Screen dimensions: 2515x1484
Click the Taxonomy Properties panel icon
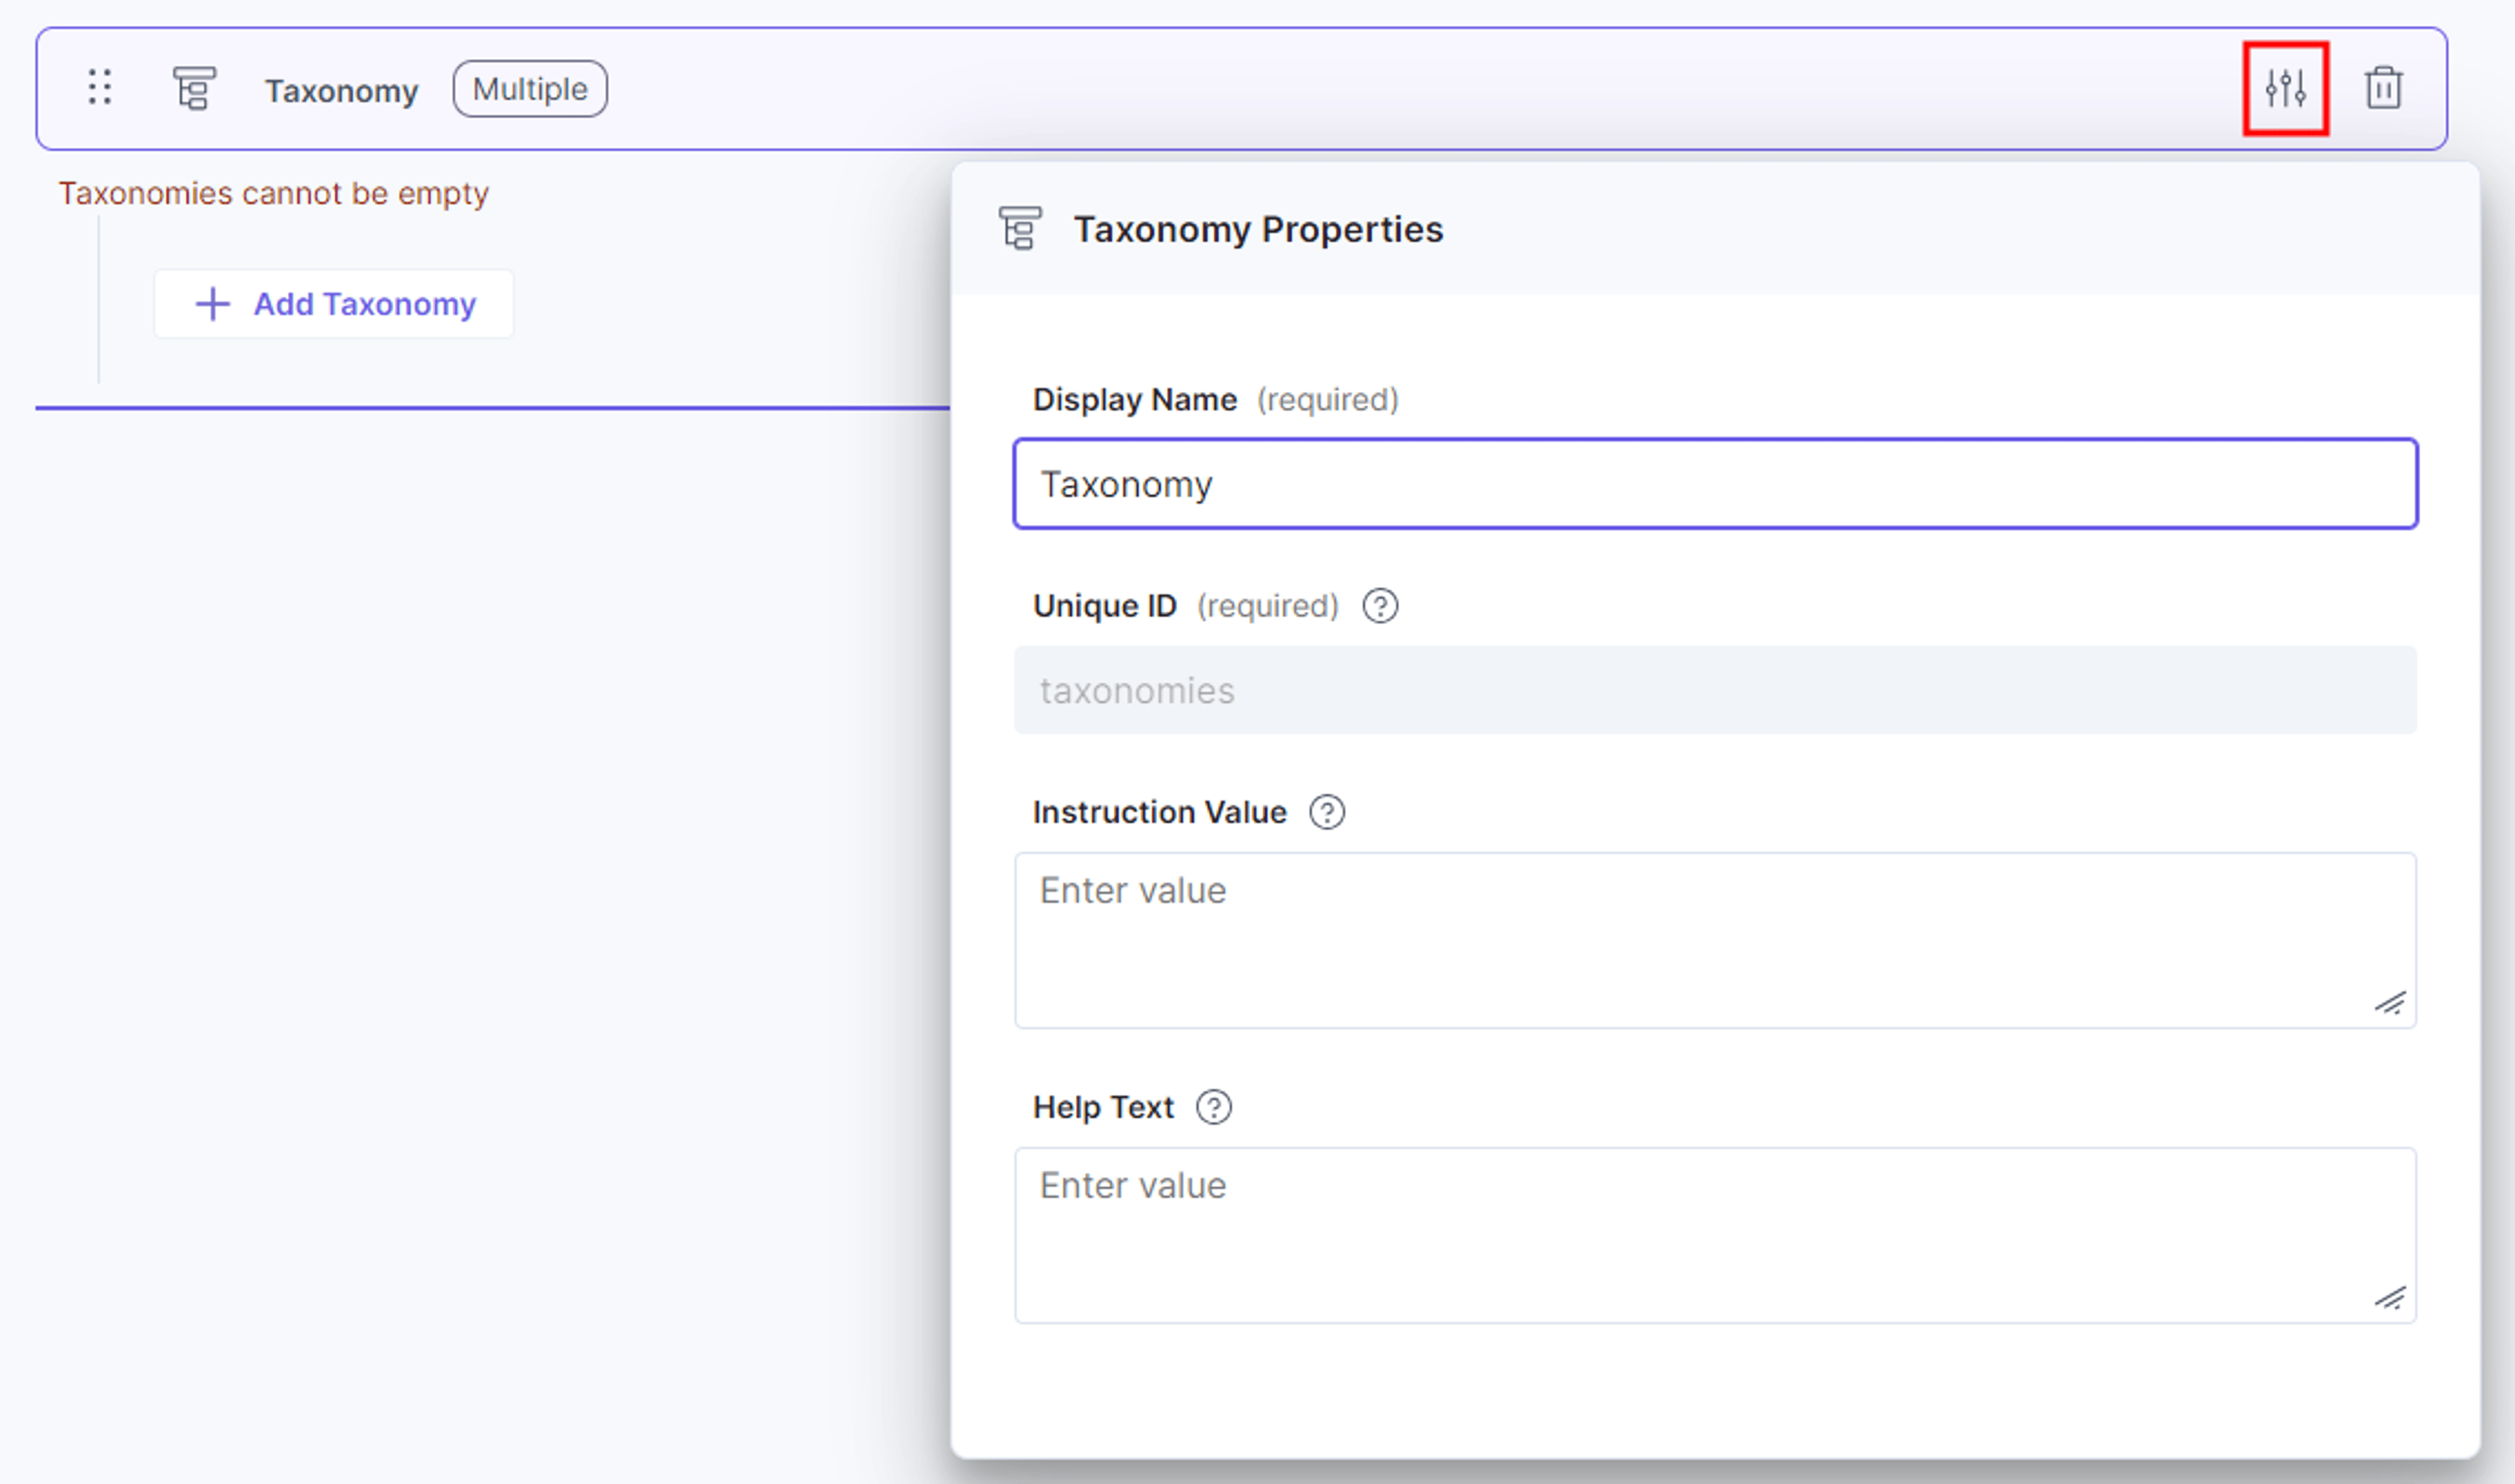[1019, 228]
